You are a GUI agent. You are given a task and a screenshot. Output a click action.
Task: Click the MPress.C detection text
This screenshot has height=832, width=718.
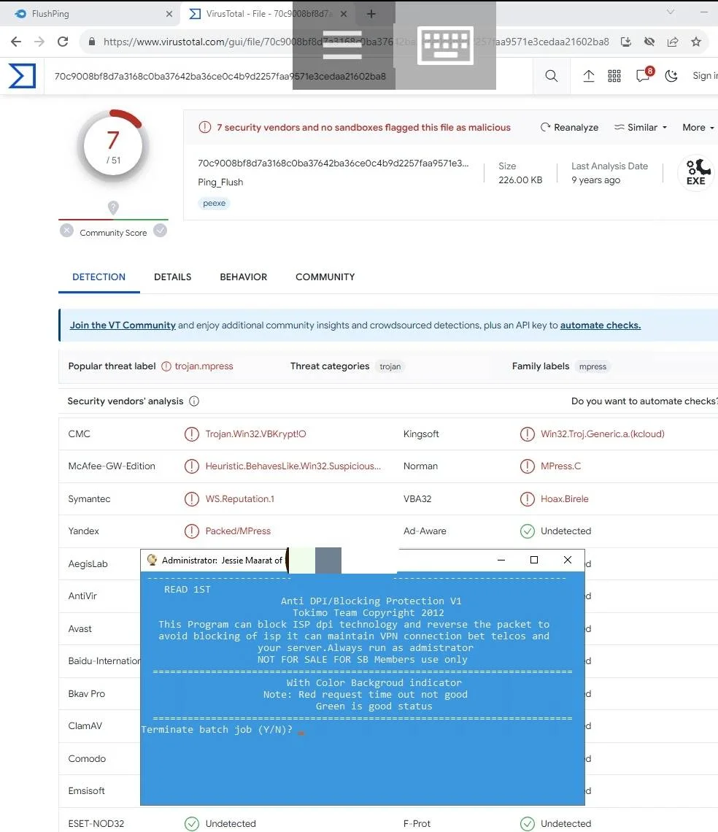560,466
